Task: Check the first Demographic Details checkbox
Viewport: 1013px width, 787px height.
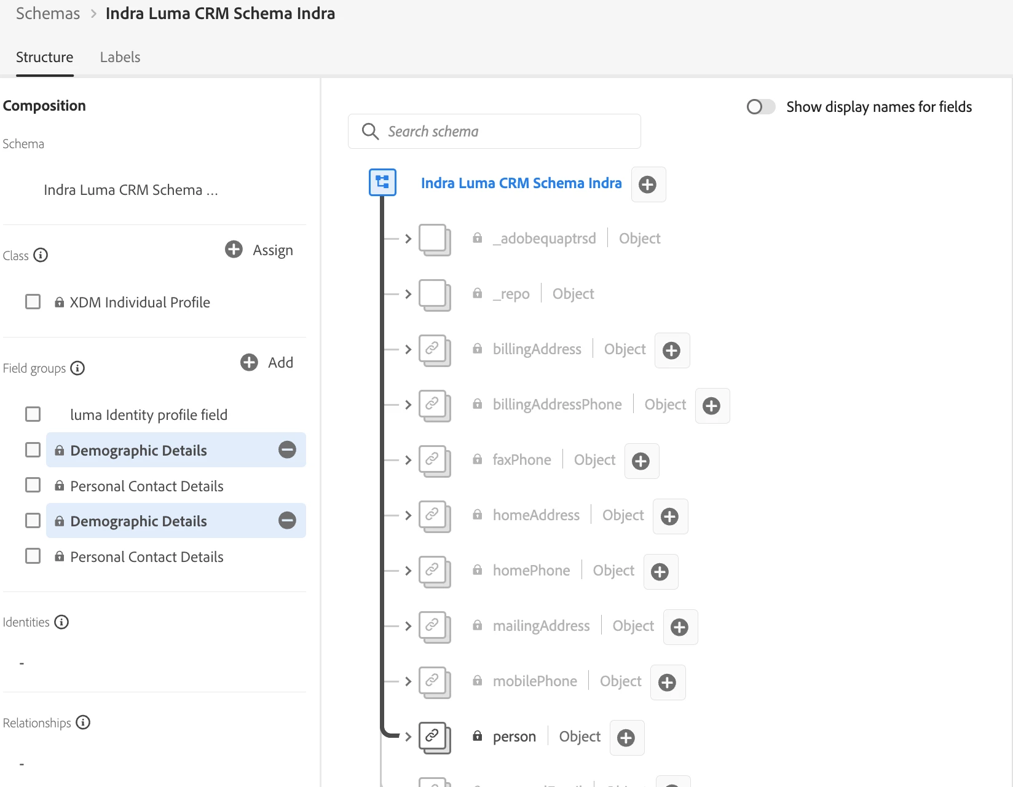Action: click(x=33, y=450)
